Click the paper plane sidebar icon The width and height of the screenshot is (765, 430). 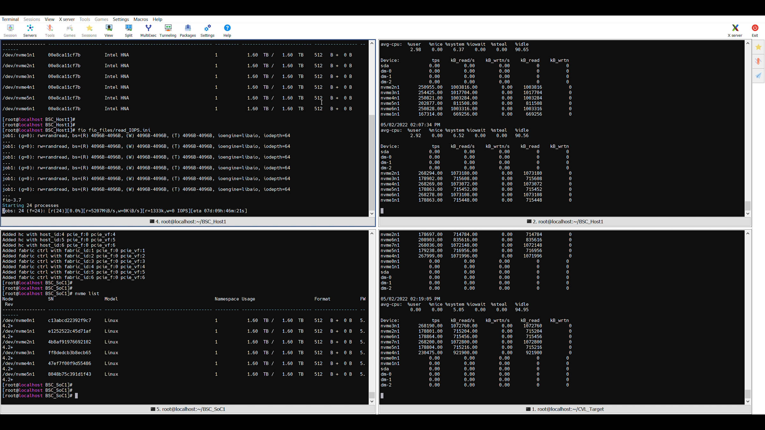point(758,75)
